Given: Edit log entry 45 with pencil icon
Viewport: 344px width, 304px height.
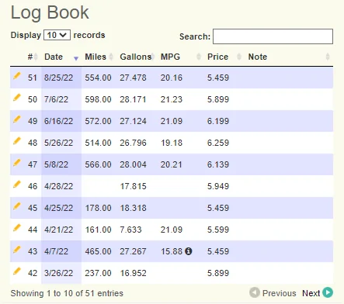Looking at the screenshot, I should 17,206.
